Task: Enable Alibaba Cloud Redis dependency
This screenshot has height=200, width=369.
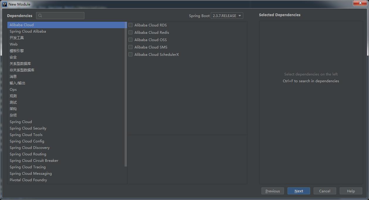Action: tap(130, 32)
